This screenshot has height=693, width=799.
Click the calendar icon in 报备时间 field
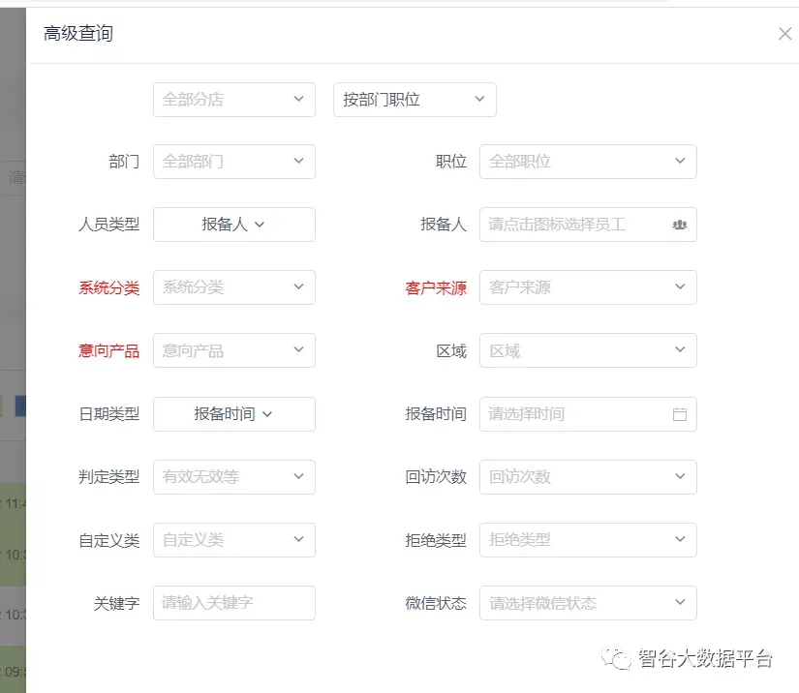(x=679, y=414)
